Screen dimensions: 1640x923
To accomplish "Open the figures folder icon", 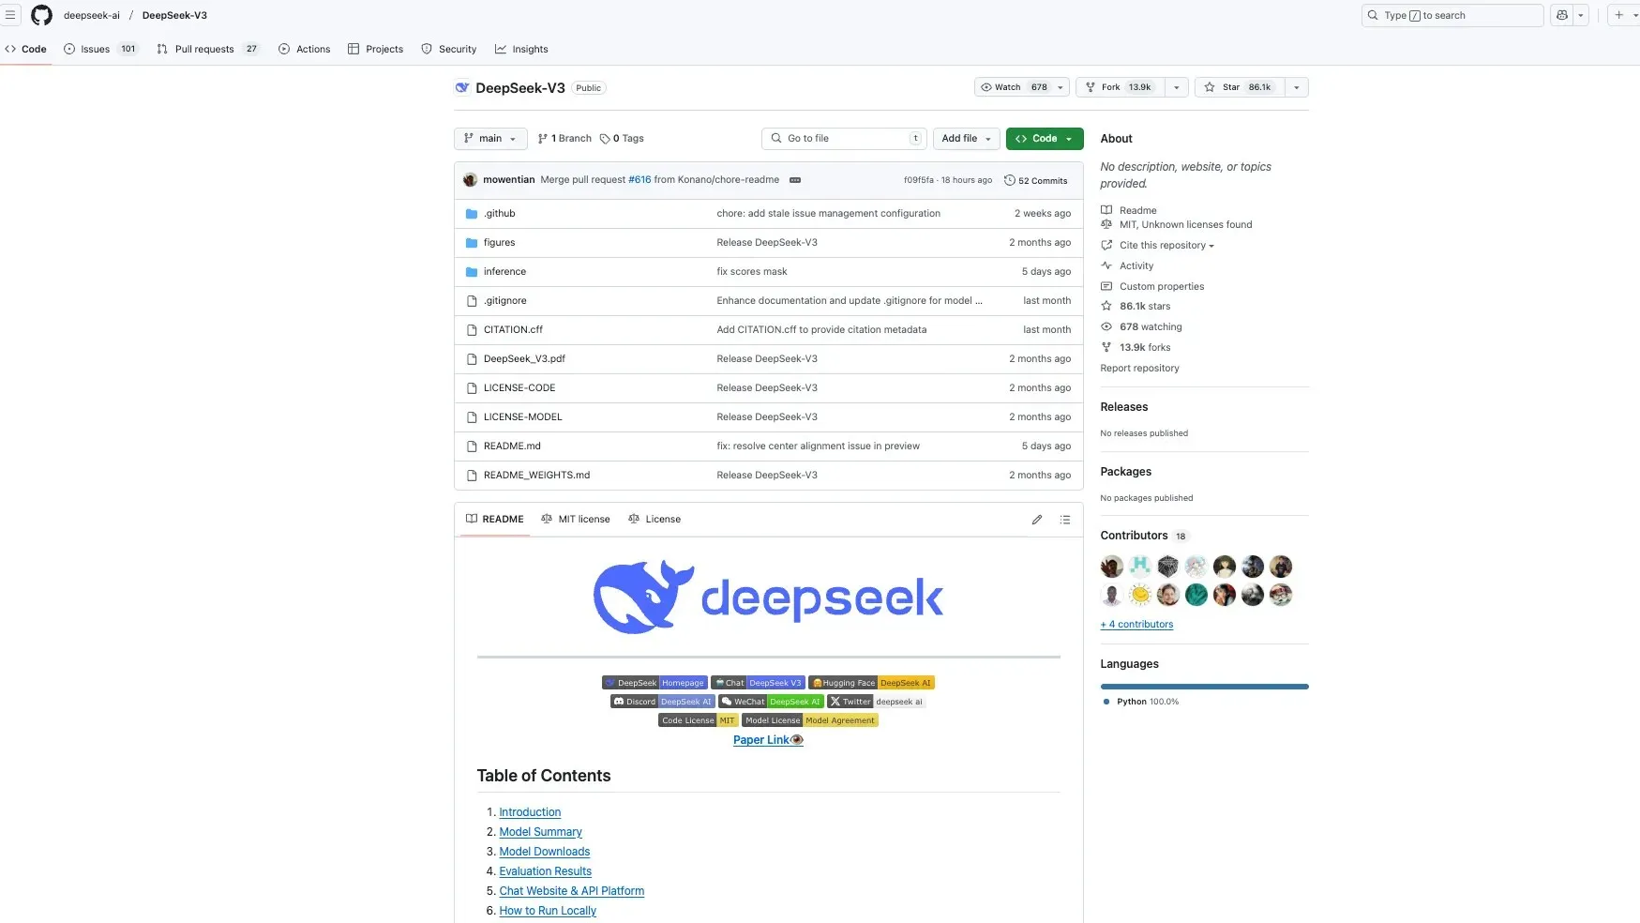I will (472, 242).
